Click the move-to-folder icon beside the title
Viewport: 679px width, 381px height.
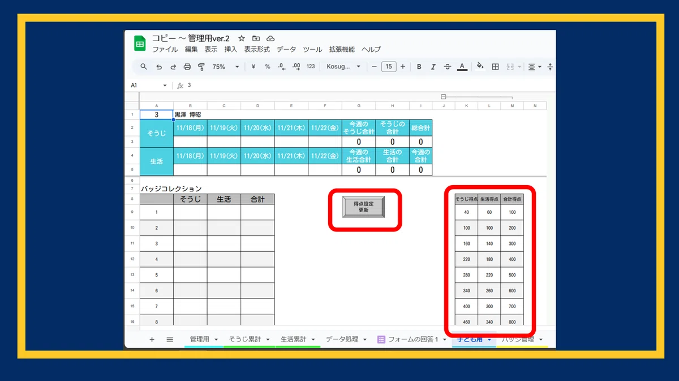pos(256,38)
